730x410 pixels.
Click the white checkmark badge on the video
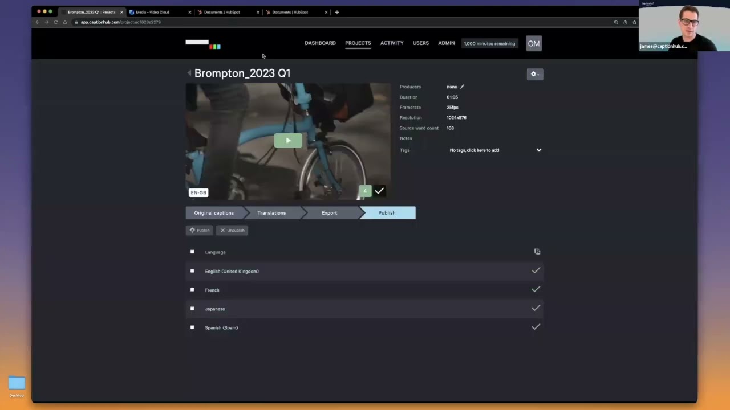coord(379,191)
